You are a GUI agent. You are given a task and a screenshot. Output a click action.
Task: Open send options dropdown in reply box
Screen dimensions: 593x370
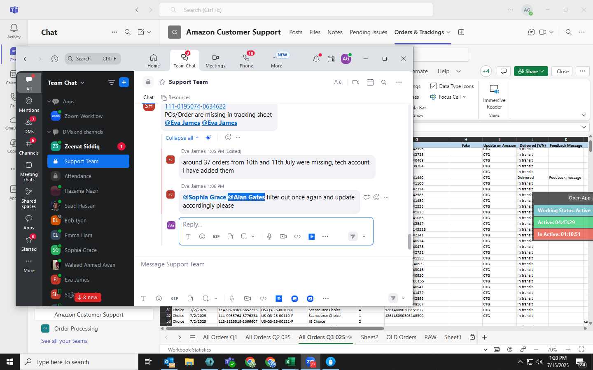tap(364, 236)
